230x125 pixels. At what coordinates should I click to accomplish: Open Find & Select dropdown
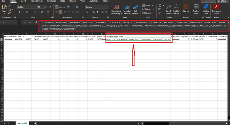click(x=176, y=10)
